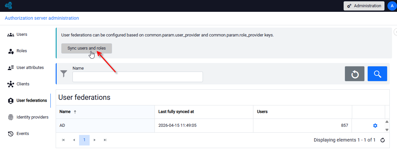Open Roles via its sidebar icon
This screenshot has width=397, height=155.
pyautogui.click(x=11, y=51)
